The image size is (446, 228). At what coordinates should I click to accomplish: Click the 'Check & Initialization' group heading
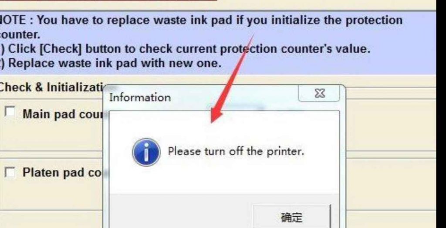click(52, 87)
